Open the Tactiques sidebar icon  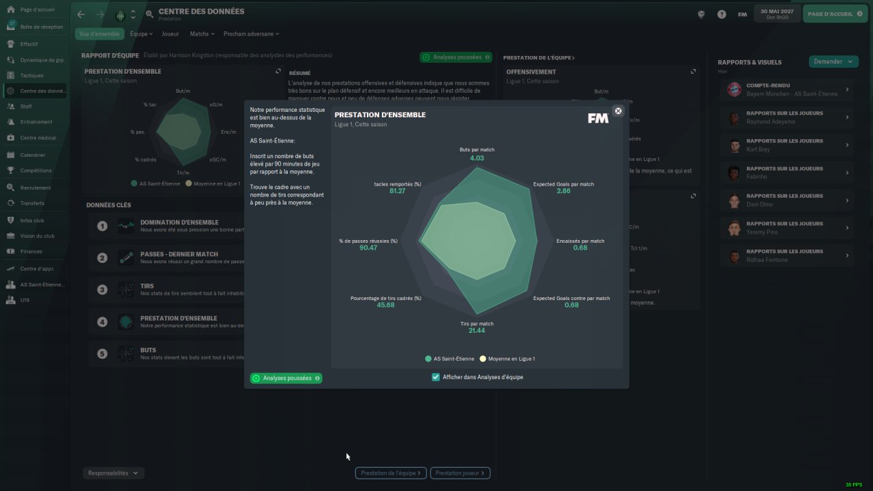[x=11, y=75]
